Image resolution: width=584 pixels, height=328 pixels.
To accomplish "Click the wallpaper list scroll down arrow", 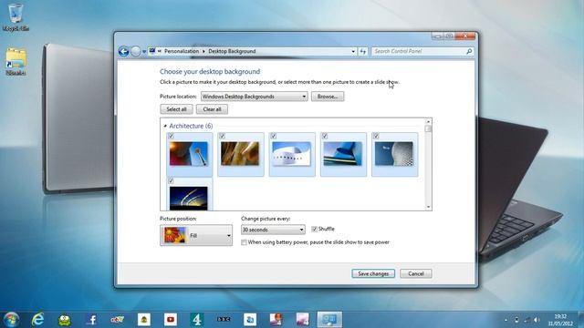I will point(428,207).
